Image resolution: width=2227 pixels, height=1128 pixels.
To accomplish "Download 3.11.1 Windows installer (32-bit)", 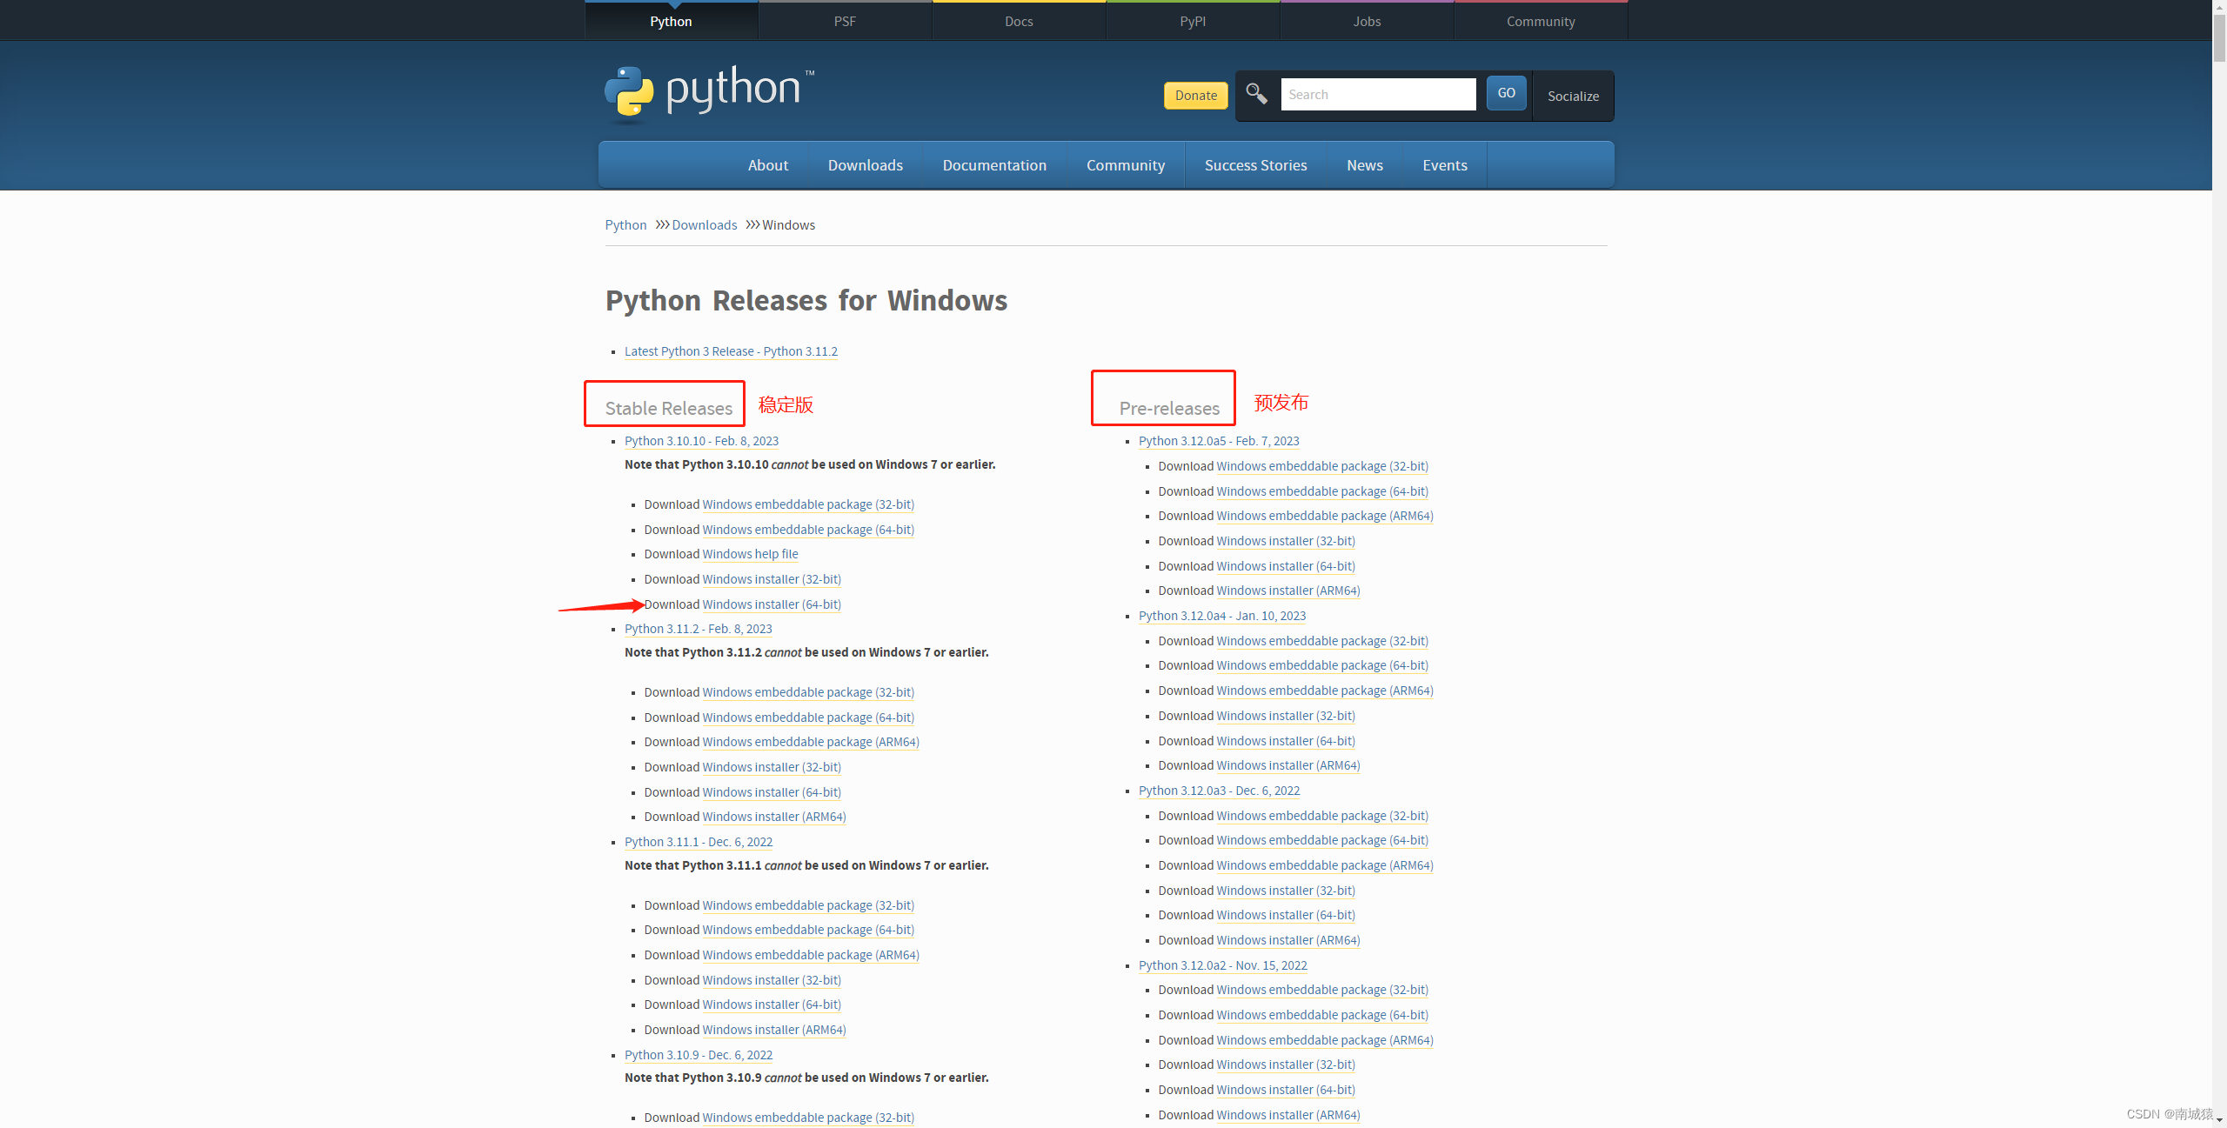I will pos(772,980).
